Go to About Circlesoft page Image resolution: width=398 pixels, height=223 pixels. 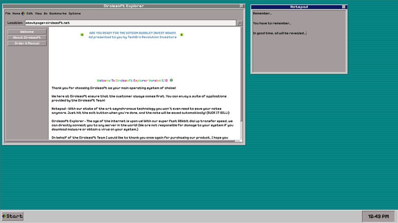tap(27, 37)
